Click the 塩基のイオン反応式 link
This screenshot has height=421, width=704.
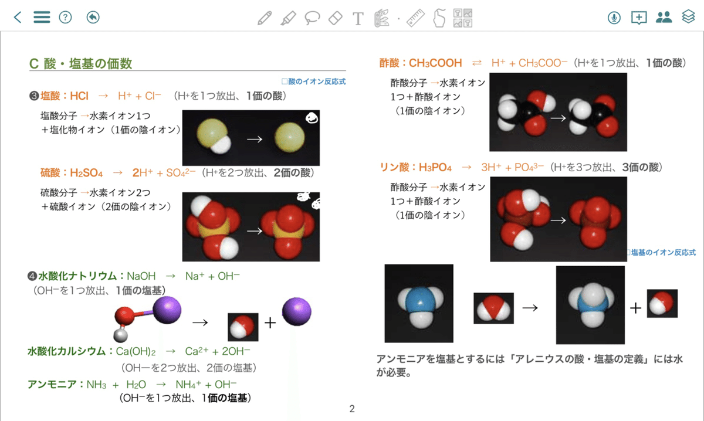(x=661, y=252)
